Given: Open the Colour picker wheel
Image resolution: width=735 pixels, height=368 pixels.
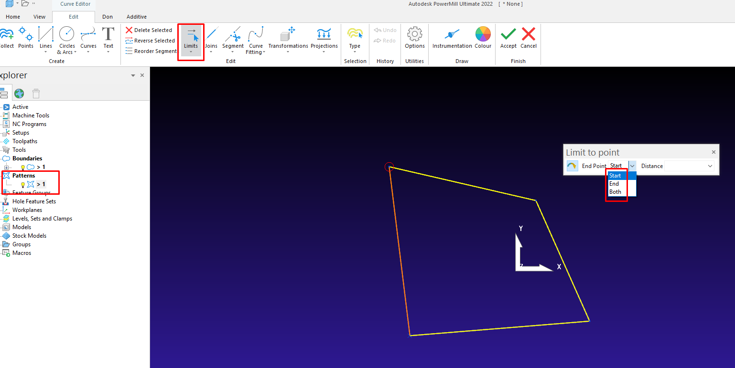Looking at the screenshot, I should [x=483, y=35].
